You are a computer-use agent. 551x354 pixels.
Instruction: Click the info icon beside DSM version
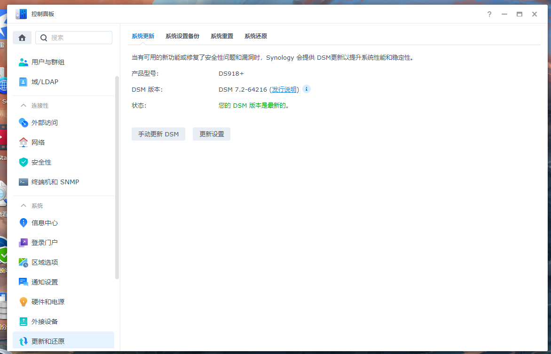pos(307,89)
